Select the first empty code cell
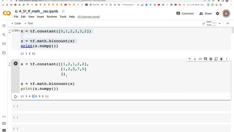 click(x=121, y=106)
